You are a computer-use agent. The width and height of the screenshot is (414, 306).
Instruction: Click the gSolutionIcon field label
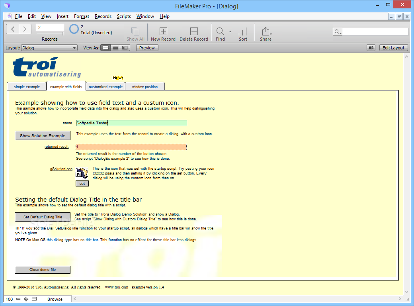[x=61, y=169]
